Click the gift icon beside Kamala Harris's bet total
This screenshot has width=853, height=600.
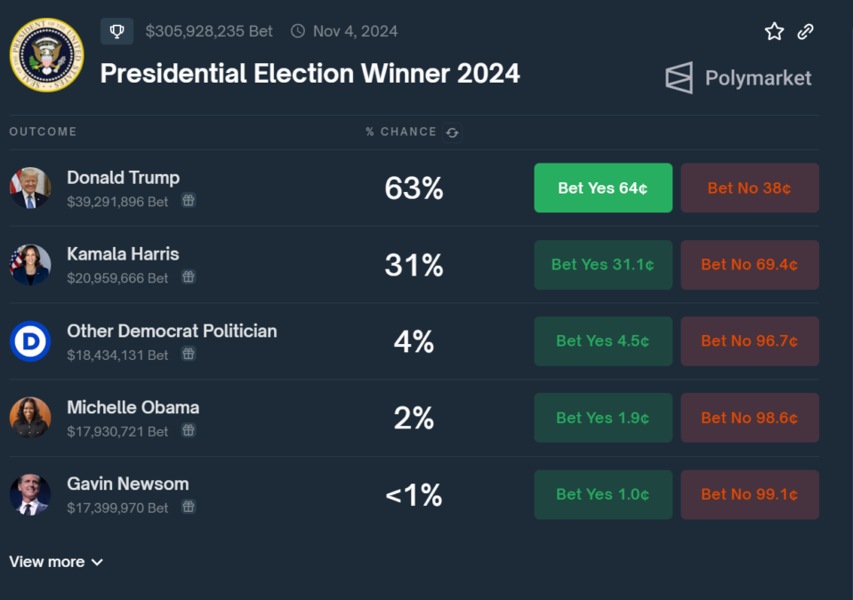coord(188,278)
